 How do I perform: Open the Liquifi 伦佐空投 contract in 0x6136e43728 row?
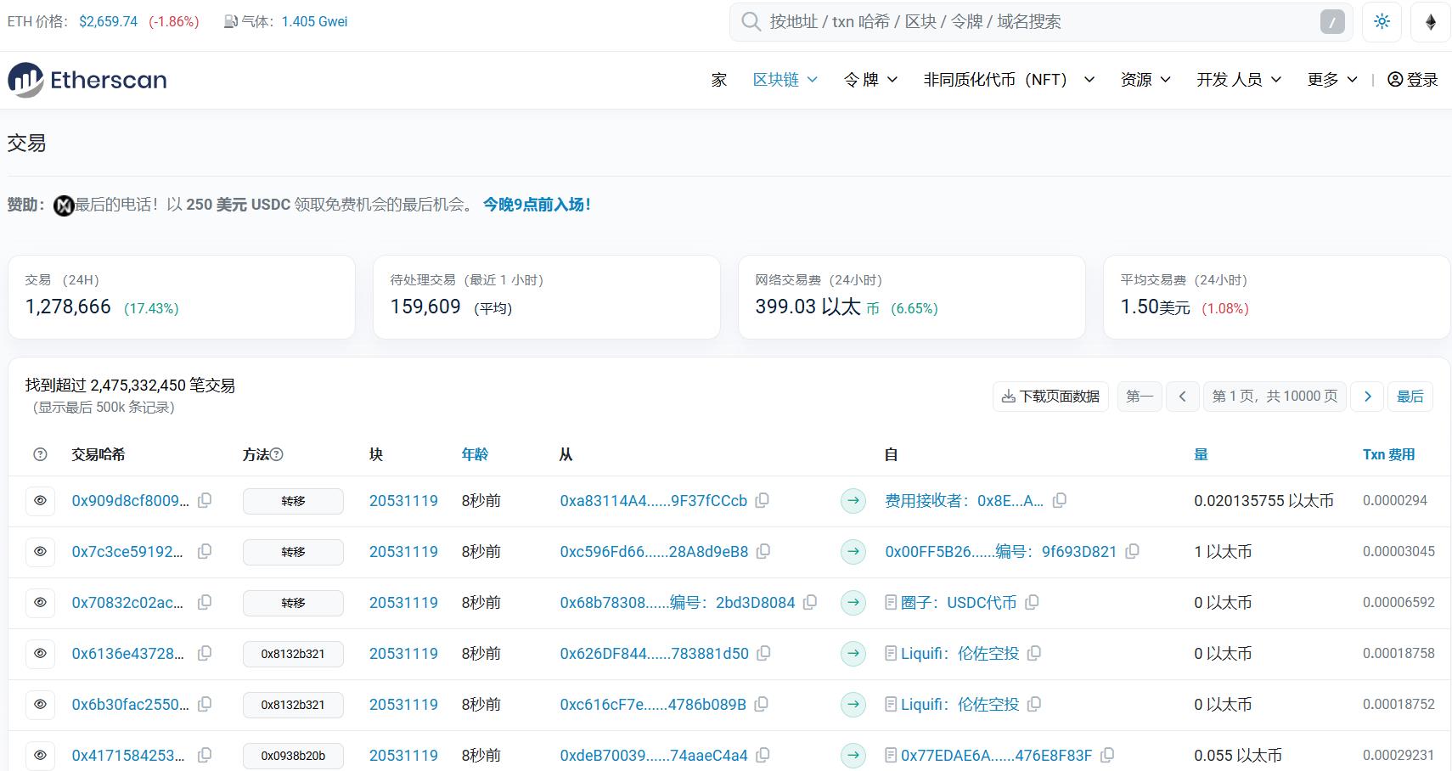[960, 654]
